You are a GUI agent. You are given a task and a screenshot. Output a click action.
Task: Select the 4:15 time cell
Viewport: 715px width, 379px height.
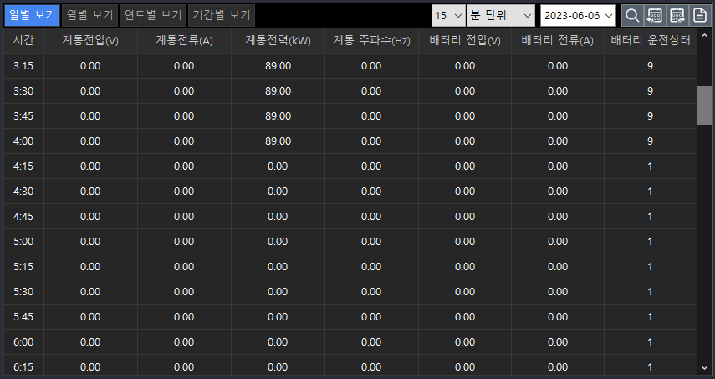(x=23, y=166)
